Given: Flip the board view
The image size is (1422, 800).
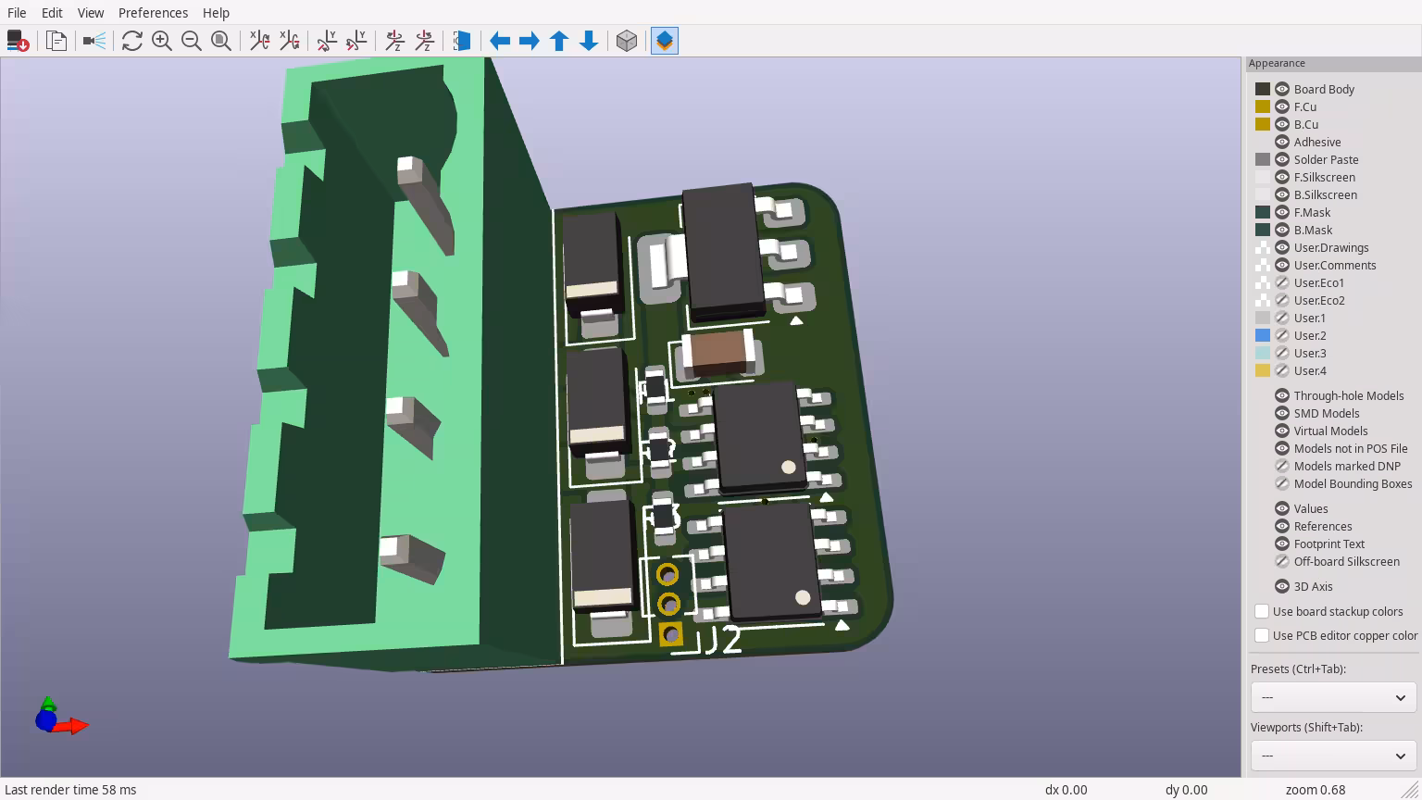Looking at the screenshot, I should pos(462,41).
